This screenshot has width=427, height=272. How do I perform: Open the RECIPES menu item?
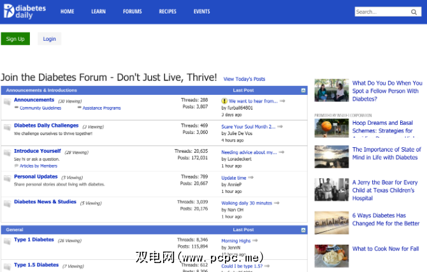point(168,11)
